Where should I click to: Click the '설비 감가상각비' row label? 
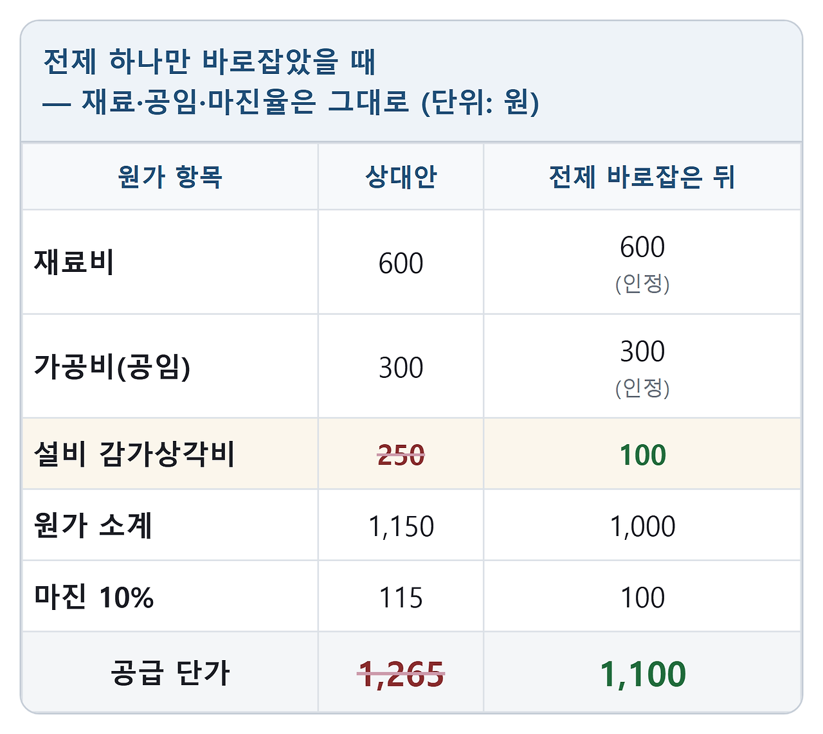[x=134, y=454]
